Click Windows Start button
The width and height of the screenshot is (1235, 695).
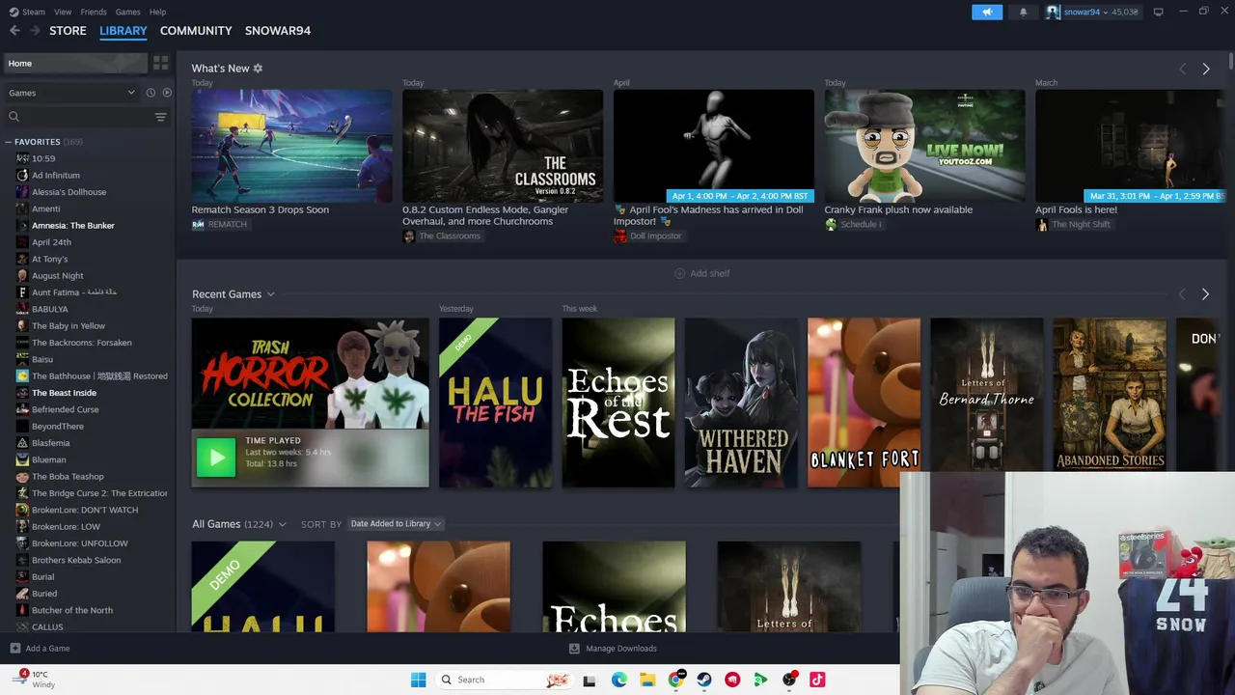(418, 680)
